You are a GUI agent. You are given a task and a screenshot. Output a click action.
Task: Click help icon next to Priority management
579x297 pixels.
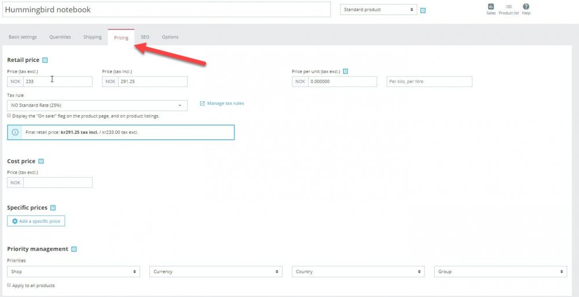point(74,250)
